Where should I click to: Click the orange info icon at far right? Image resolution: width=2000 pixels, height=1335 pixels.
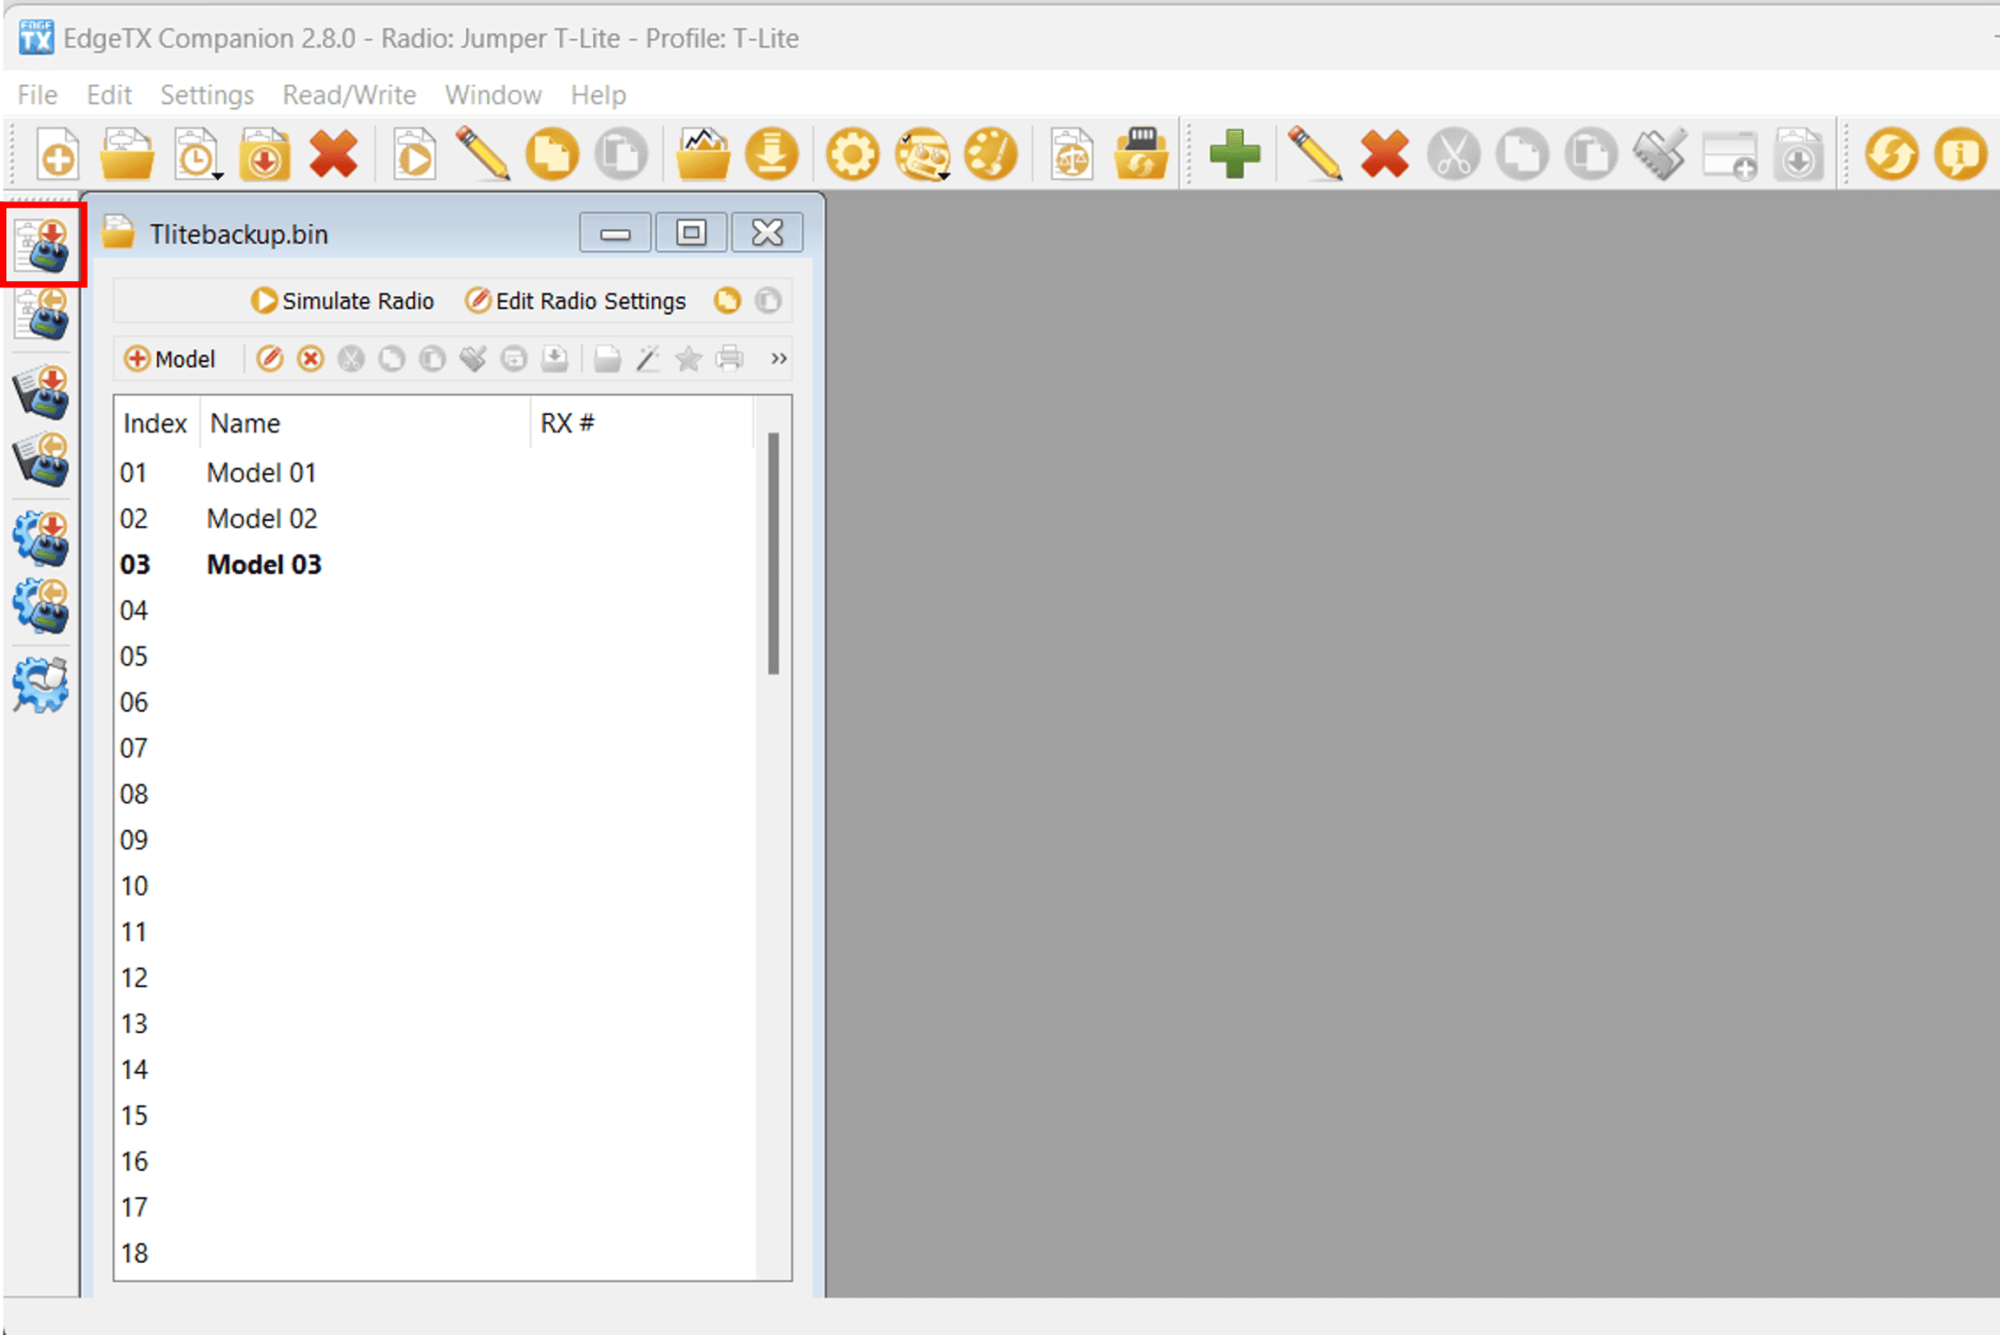[x=1961, y=155]
